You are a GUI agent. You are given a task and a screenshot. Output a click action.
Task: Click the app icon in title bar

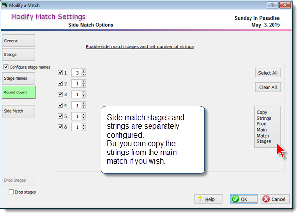4,5
